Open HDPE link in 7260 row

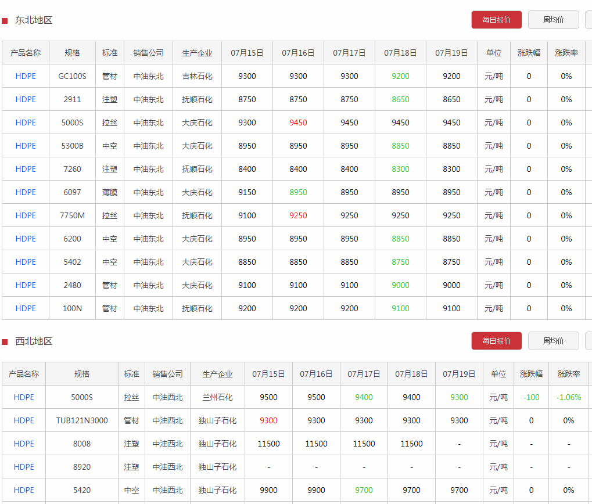(x=26, y=169)
